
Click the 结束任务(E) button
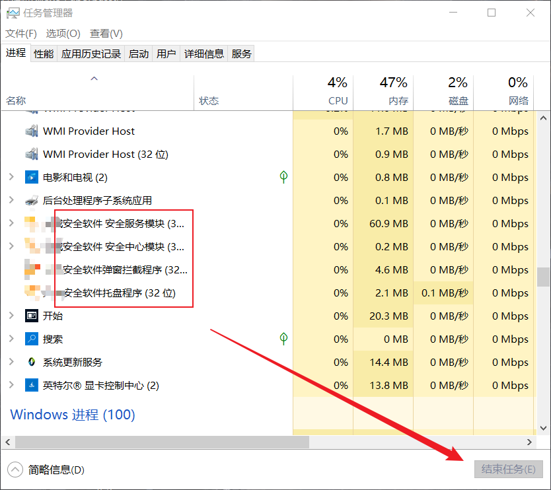point(508,470)
